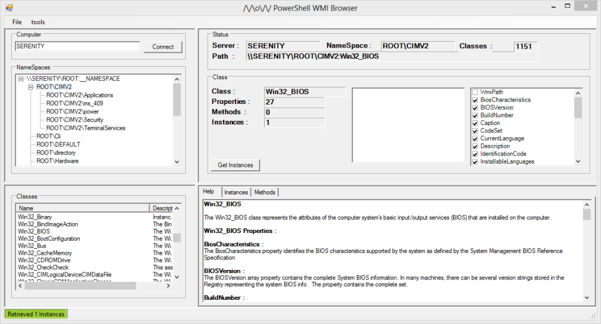Select ROOT\CIMV2\power namespace
601x324 pixels.
72,112
